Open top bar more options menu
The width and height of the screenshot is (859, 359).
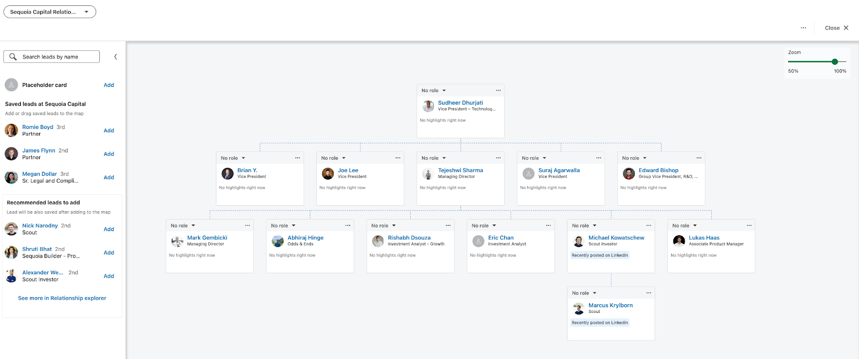coord(803,28)
